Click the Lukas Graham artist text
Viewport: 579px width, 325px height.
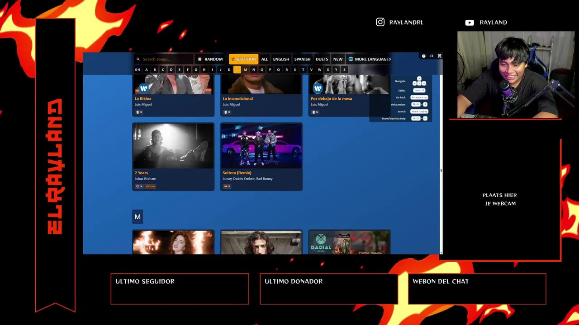(145, 179)
